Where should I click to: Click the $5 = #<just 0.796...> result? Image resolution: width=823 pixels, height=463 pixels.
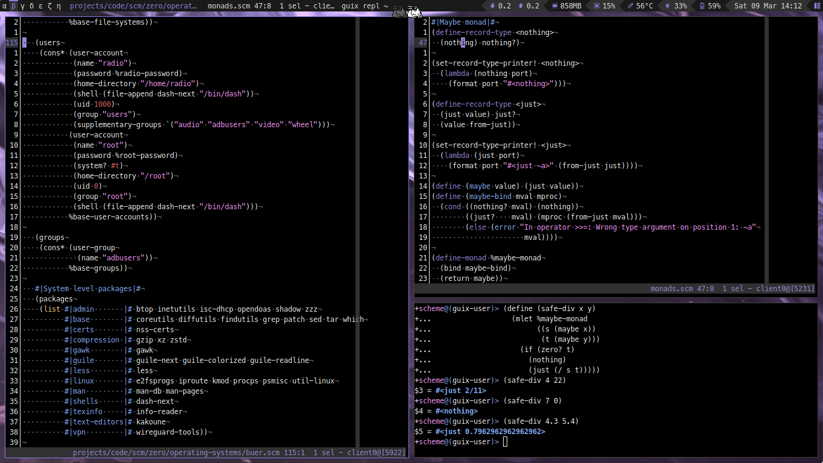480,432
